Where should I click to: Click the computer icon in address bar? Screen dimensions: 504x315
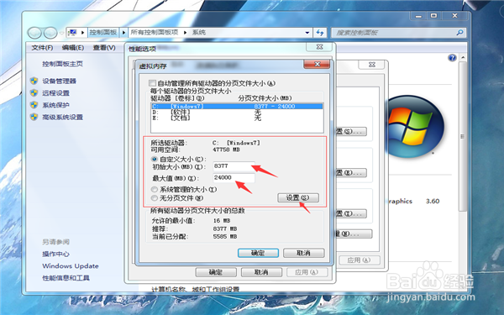pos(72,32)
